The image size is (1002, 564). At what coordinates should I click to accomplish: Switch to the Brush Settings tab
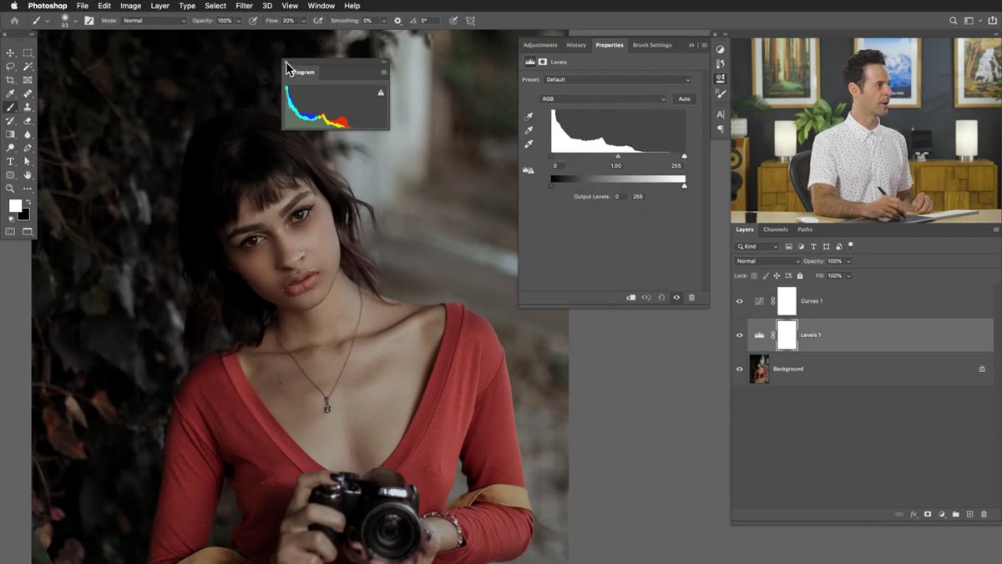click(x=652, y=45)
